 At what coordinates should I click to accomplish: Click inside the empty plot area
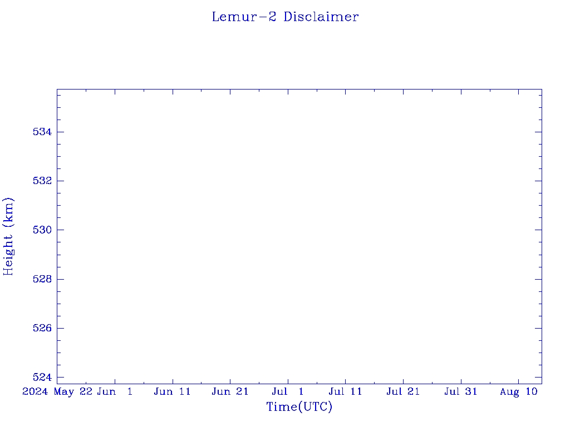click(x=299, y=236)
